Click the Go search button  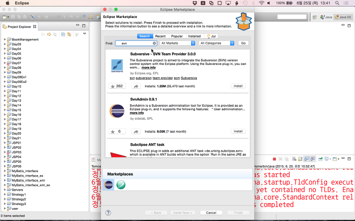point(243,43)
